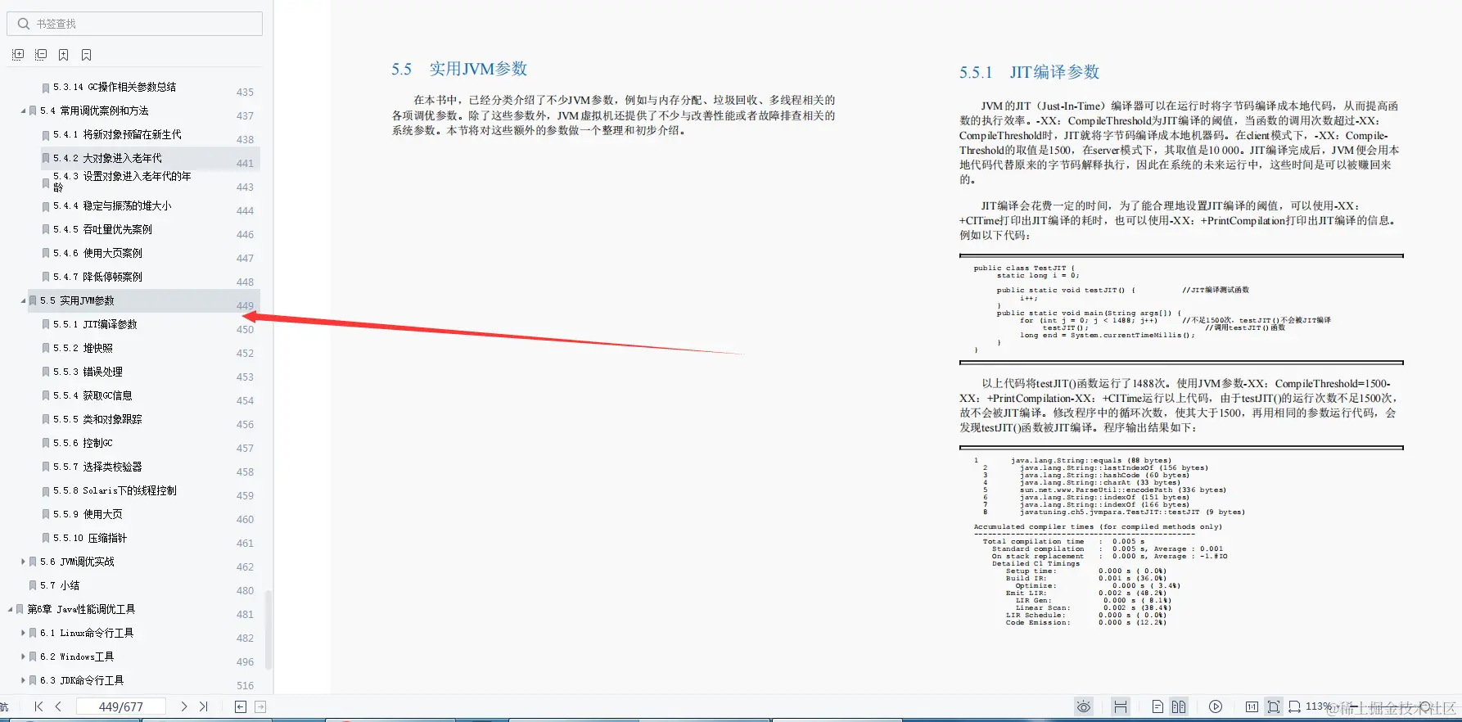Screen dimensions: 1462x722
Task: Click the add bookmark icon
Action: point(64,55)
